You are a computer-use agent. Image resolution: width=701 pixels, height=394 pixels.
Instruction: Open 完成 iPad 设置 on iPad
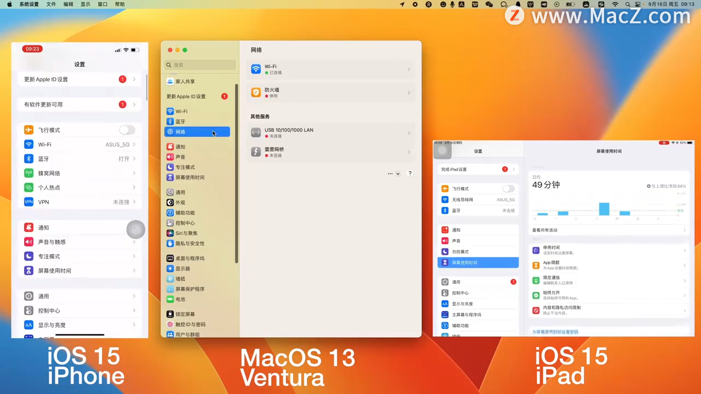[478, 170]
